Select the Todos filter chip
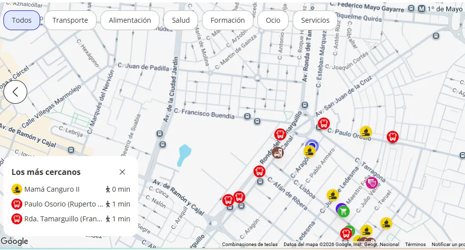This screenshot has width=465, height=250. tap(22, 20)
